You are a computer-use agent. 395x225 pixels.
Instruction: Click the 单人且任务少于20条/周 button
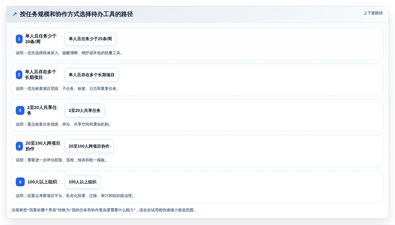click(x=90, y=39)
